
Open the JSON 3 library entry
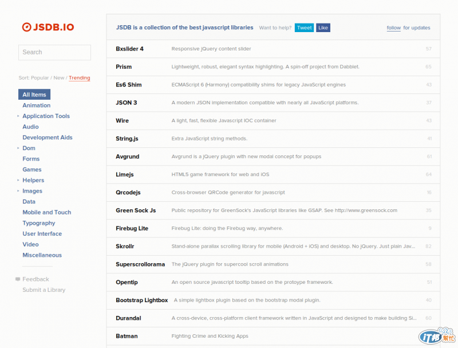point(273,103)
